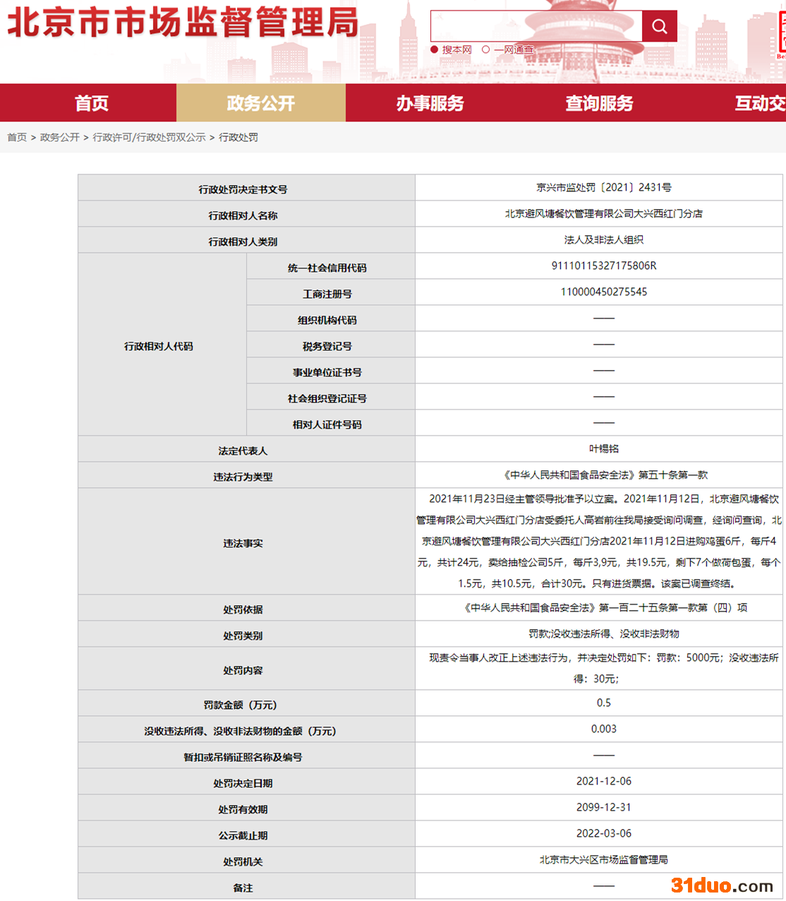Click the 北京市市场监督管理局 site title logo
786x901 pixels.
point(183,23)
